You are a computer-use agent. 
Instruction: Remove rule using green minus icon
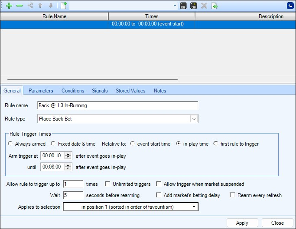pyautogui.click(x=20, y=6)
